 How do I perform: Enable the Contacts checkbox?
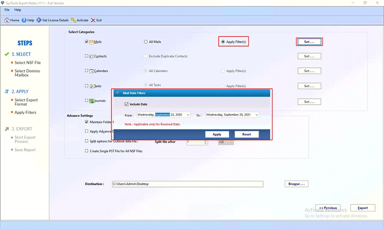click(x=86, y=56)
